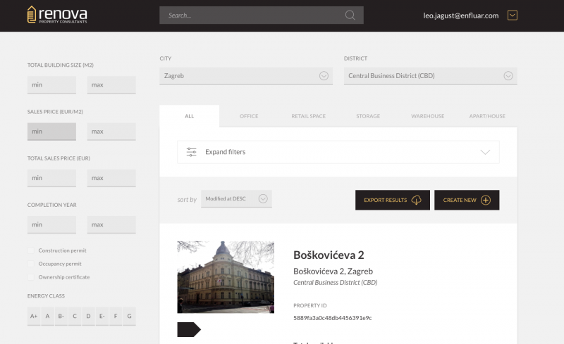Click the EXPORT RESULTS button
The image size is (564, 344).
click(393, 200)
